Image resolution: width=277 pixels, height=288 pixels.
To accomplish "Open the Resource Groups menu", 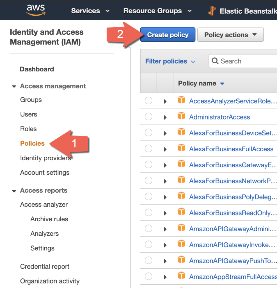I will pos(157,11).
